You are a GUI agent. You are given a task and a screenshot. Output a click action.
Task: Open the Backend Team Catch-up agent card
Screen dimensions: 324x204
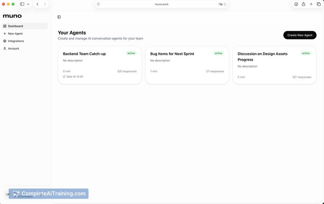tap(100, 65)
